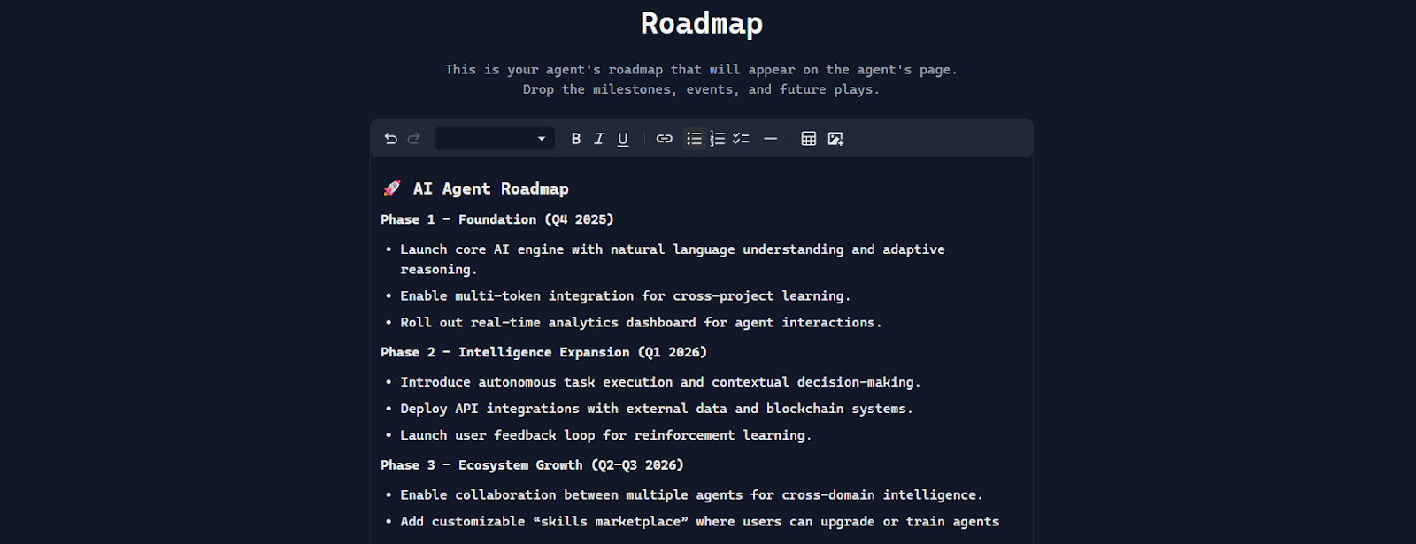Insert a table into the roadmap
This screenshot has width=1416, height=544.
(x=809, y=139)
